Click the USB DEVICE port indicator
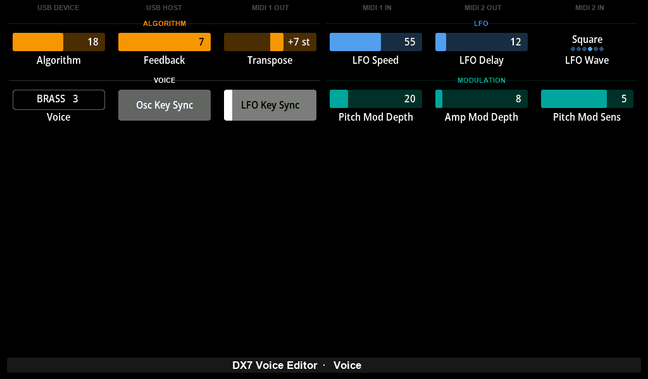This screenshot has width=648, height=379. tap(58, 8)
